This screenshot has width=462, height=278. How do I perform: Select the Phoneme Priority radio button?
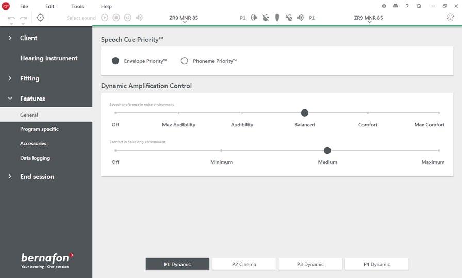click(185, 61)
